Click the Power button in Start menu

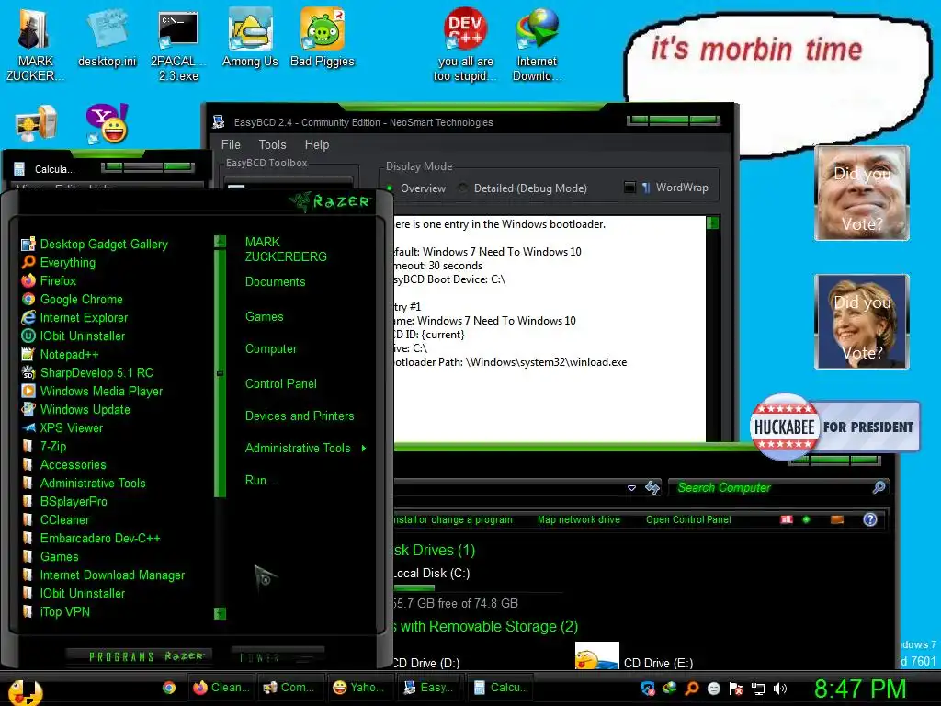tap(278, 656)
